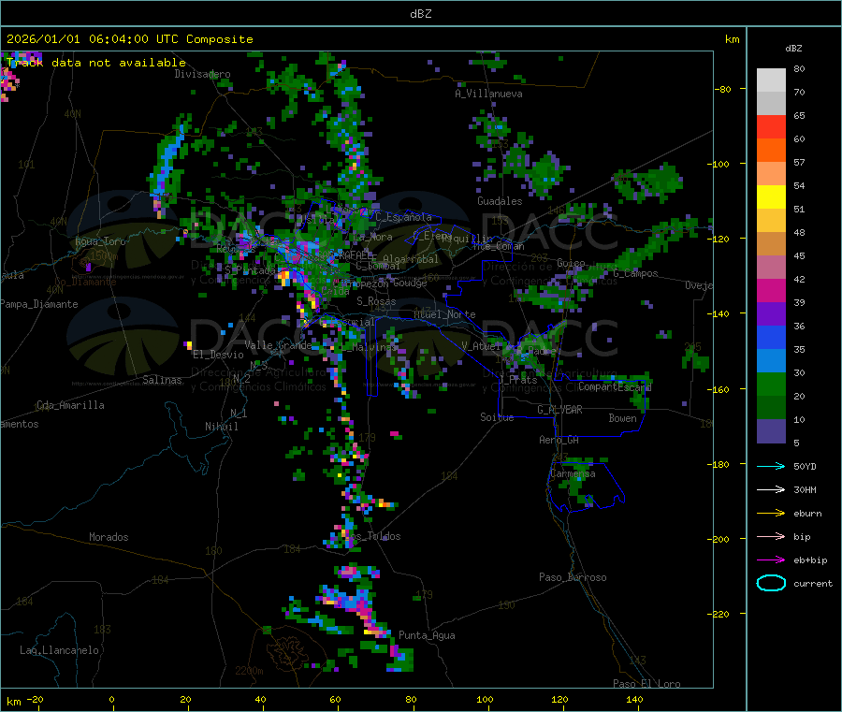Viewport: 842px width, 712px height.
Task: Click the pink bip arrow legend icon
Action: click(x=771, y=536)
